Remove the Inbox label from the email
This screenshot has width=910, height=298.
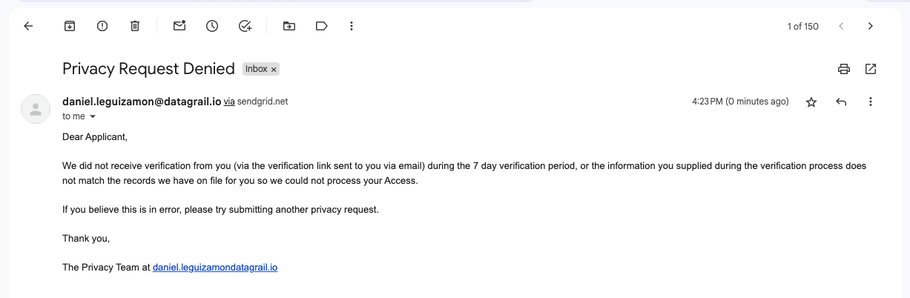[274, 70]
